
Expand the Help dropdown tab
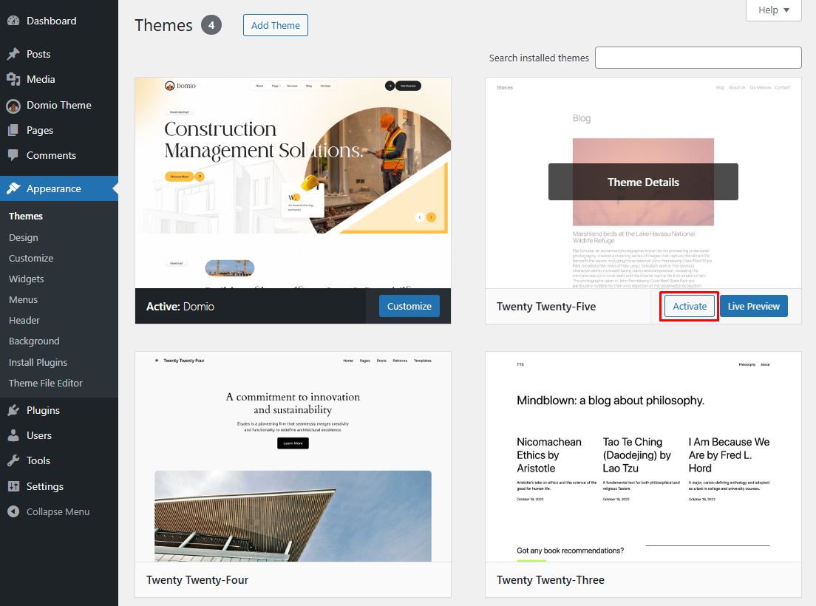[773, 10]
